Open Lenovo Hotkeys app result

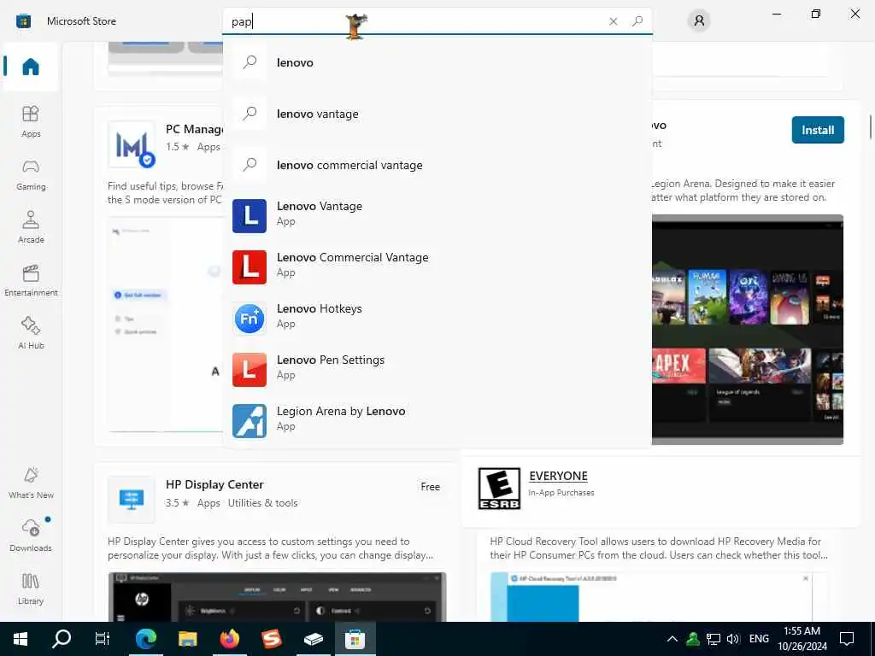(437, 319)
